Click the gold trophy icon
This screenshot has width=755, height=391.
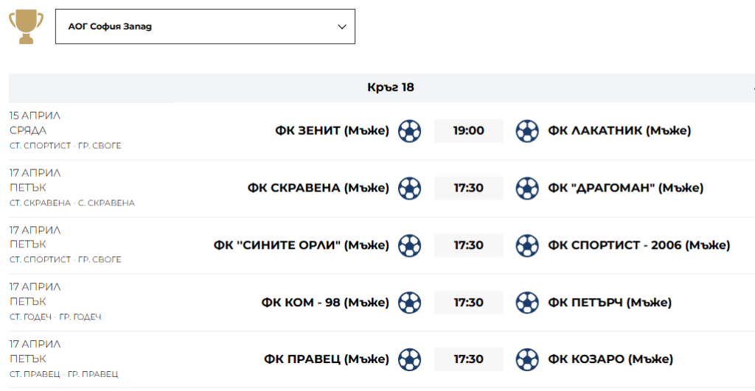(x=26, y=26)
